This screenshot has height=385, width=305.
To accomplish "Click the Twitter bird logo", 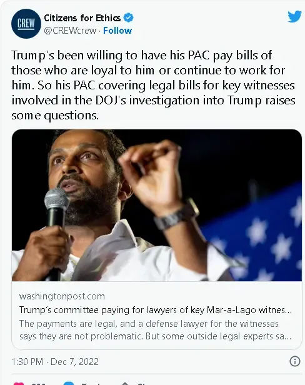I will tap(294, 16).
